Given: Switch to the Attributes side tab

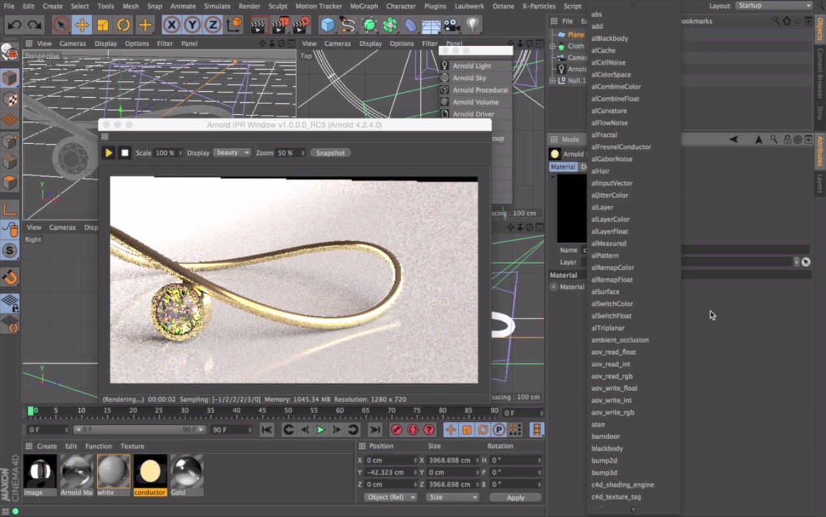Looking at the screenshot, I should click(820, 151).
